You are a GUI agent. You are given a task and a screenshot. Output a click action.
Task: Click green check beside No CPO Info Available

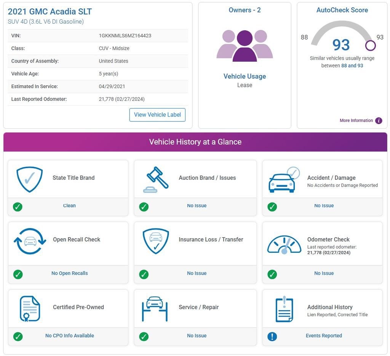tap(18, 337)
